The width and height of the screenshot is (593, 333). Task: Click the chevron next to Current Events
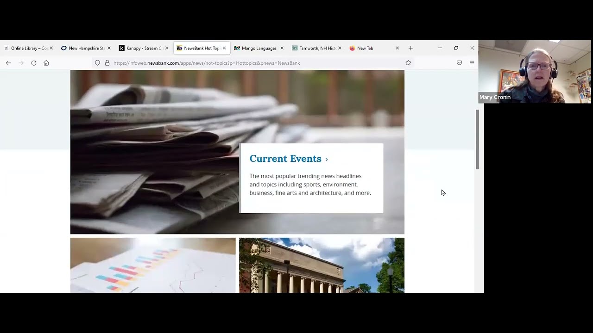(327, 160)
